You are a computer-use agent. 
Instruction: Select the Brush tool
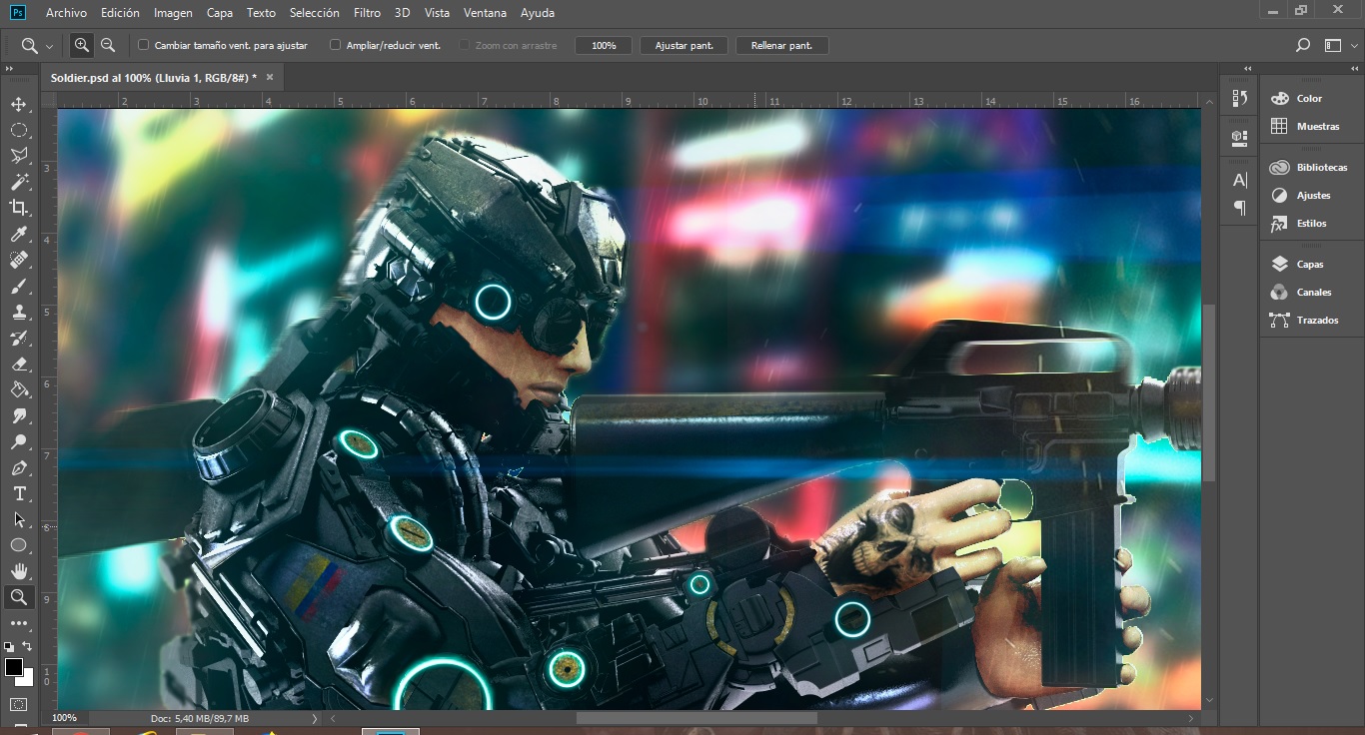coord(19,286)
